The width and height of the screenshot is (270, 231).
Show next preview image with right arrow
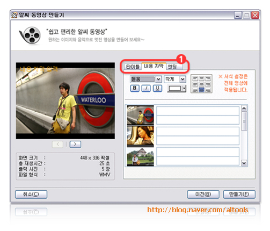(75, 145)
